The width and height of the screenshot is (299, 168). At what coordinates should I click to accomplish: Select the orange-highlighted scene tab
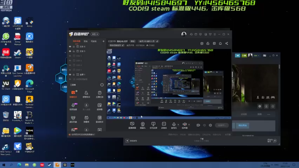77,41
